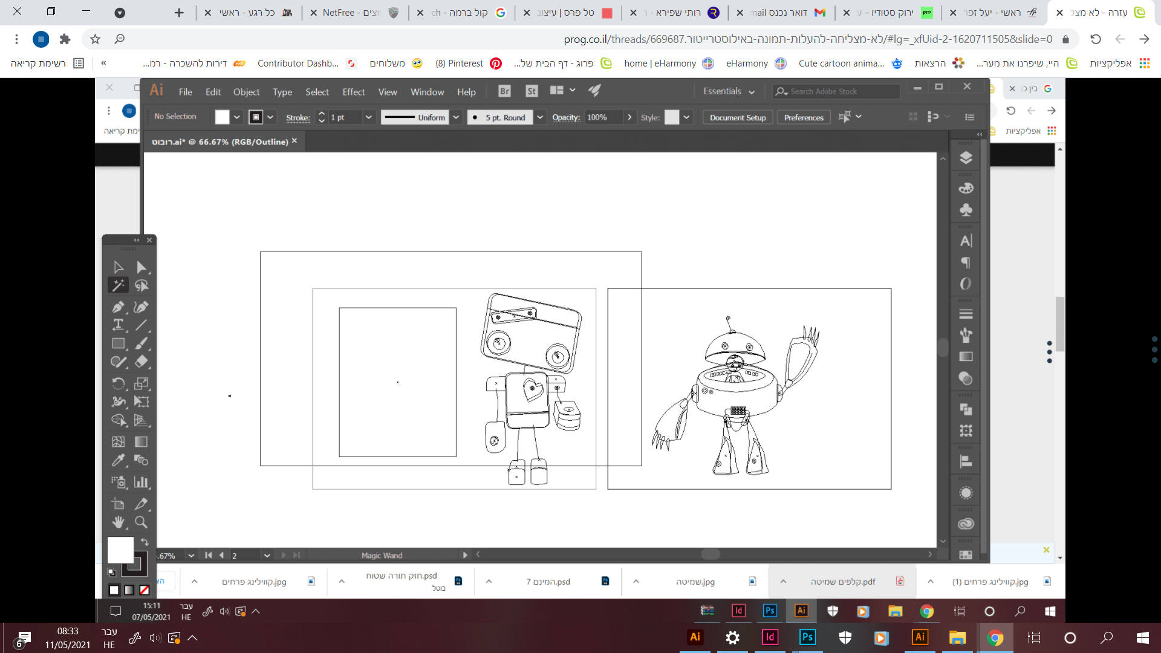1161x653 pixels.
Task: Open the Essentials workspace dropdown
Action: [729, 91]
